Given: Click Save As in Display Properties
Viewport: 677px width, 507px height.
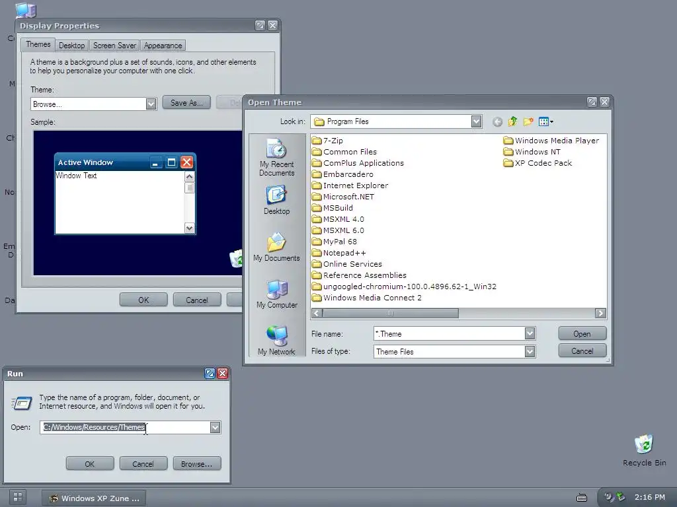Looking at the screenshot, I should (186, 102).
